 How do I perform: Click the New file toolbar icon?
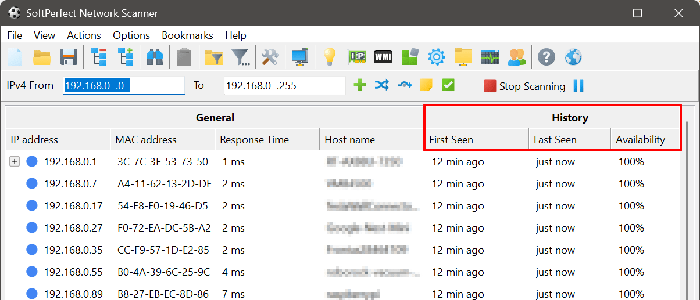14,57
